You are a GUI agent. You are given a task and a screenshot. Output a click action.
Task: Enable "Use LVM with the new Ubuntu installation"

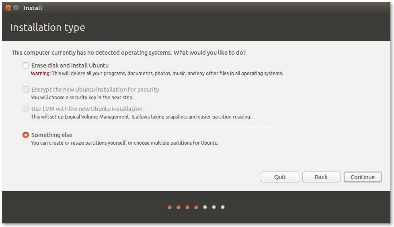click(x=26, y=109)
